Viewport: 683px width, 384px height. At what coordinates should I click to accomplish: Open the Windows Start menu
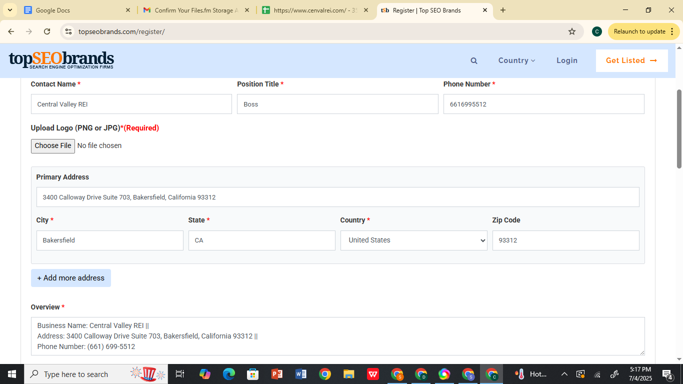[11, 374]
